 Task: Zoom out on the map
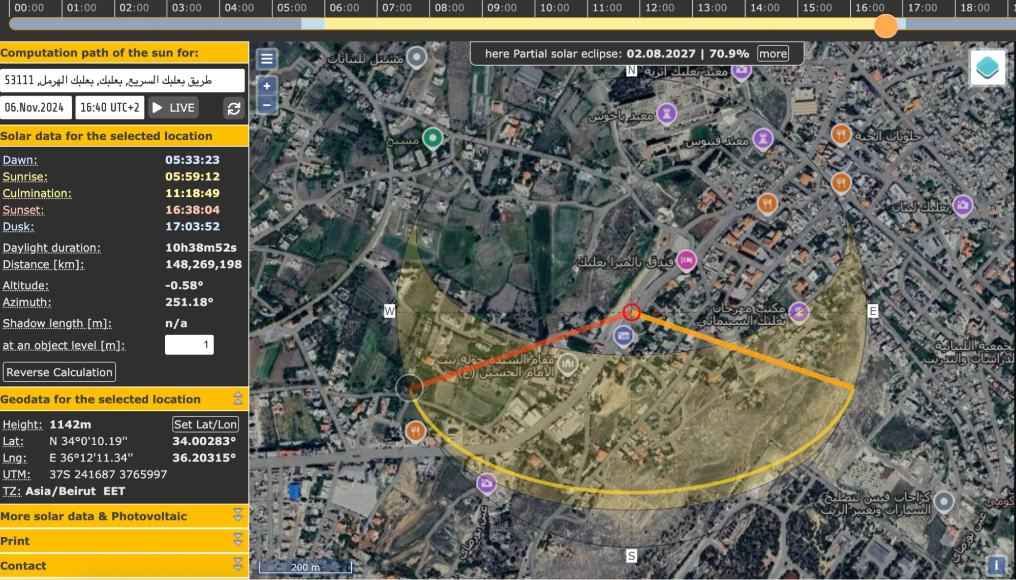[267, 105]
